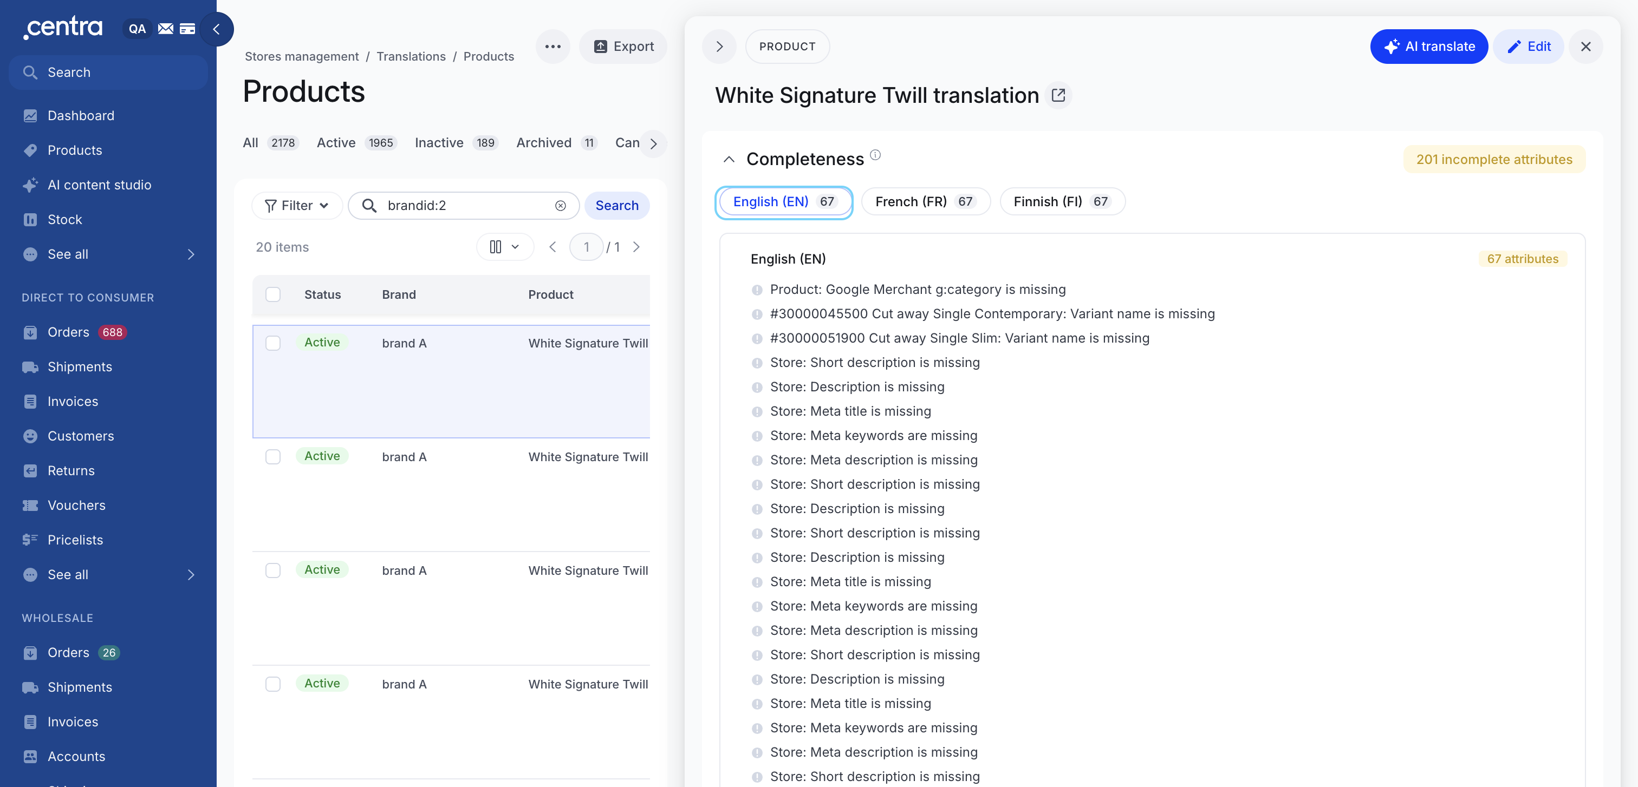The height and width of the screenshot is (787, 1638).
Task: Check the first White Signature Twill row
Action: (273, 344)
